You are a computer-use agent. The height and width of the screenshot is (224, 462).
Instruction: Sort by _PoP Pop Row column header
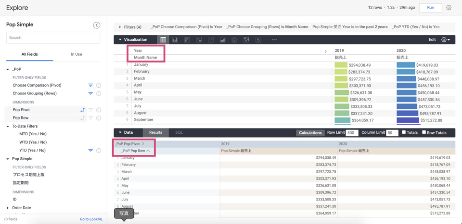pos(136,151)
